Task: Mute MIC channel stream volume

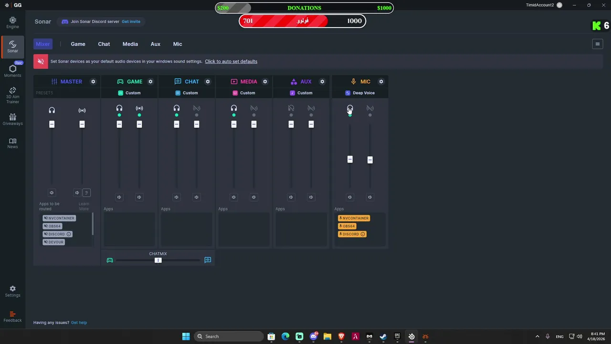Action: pyautogui.click(x=370, y=197)
